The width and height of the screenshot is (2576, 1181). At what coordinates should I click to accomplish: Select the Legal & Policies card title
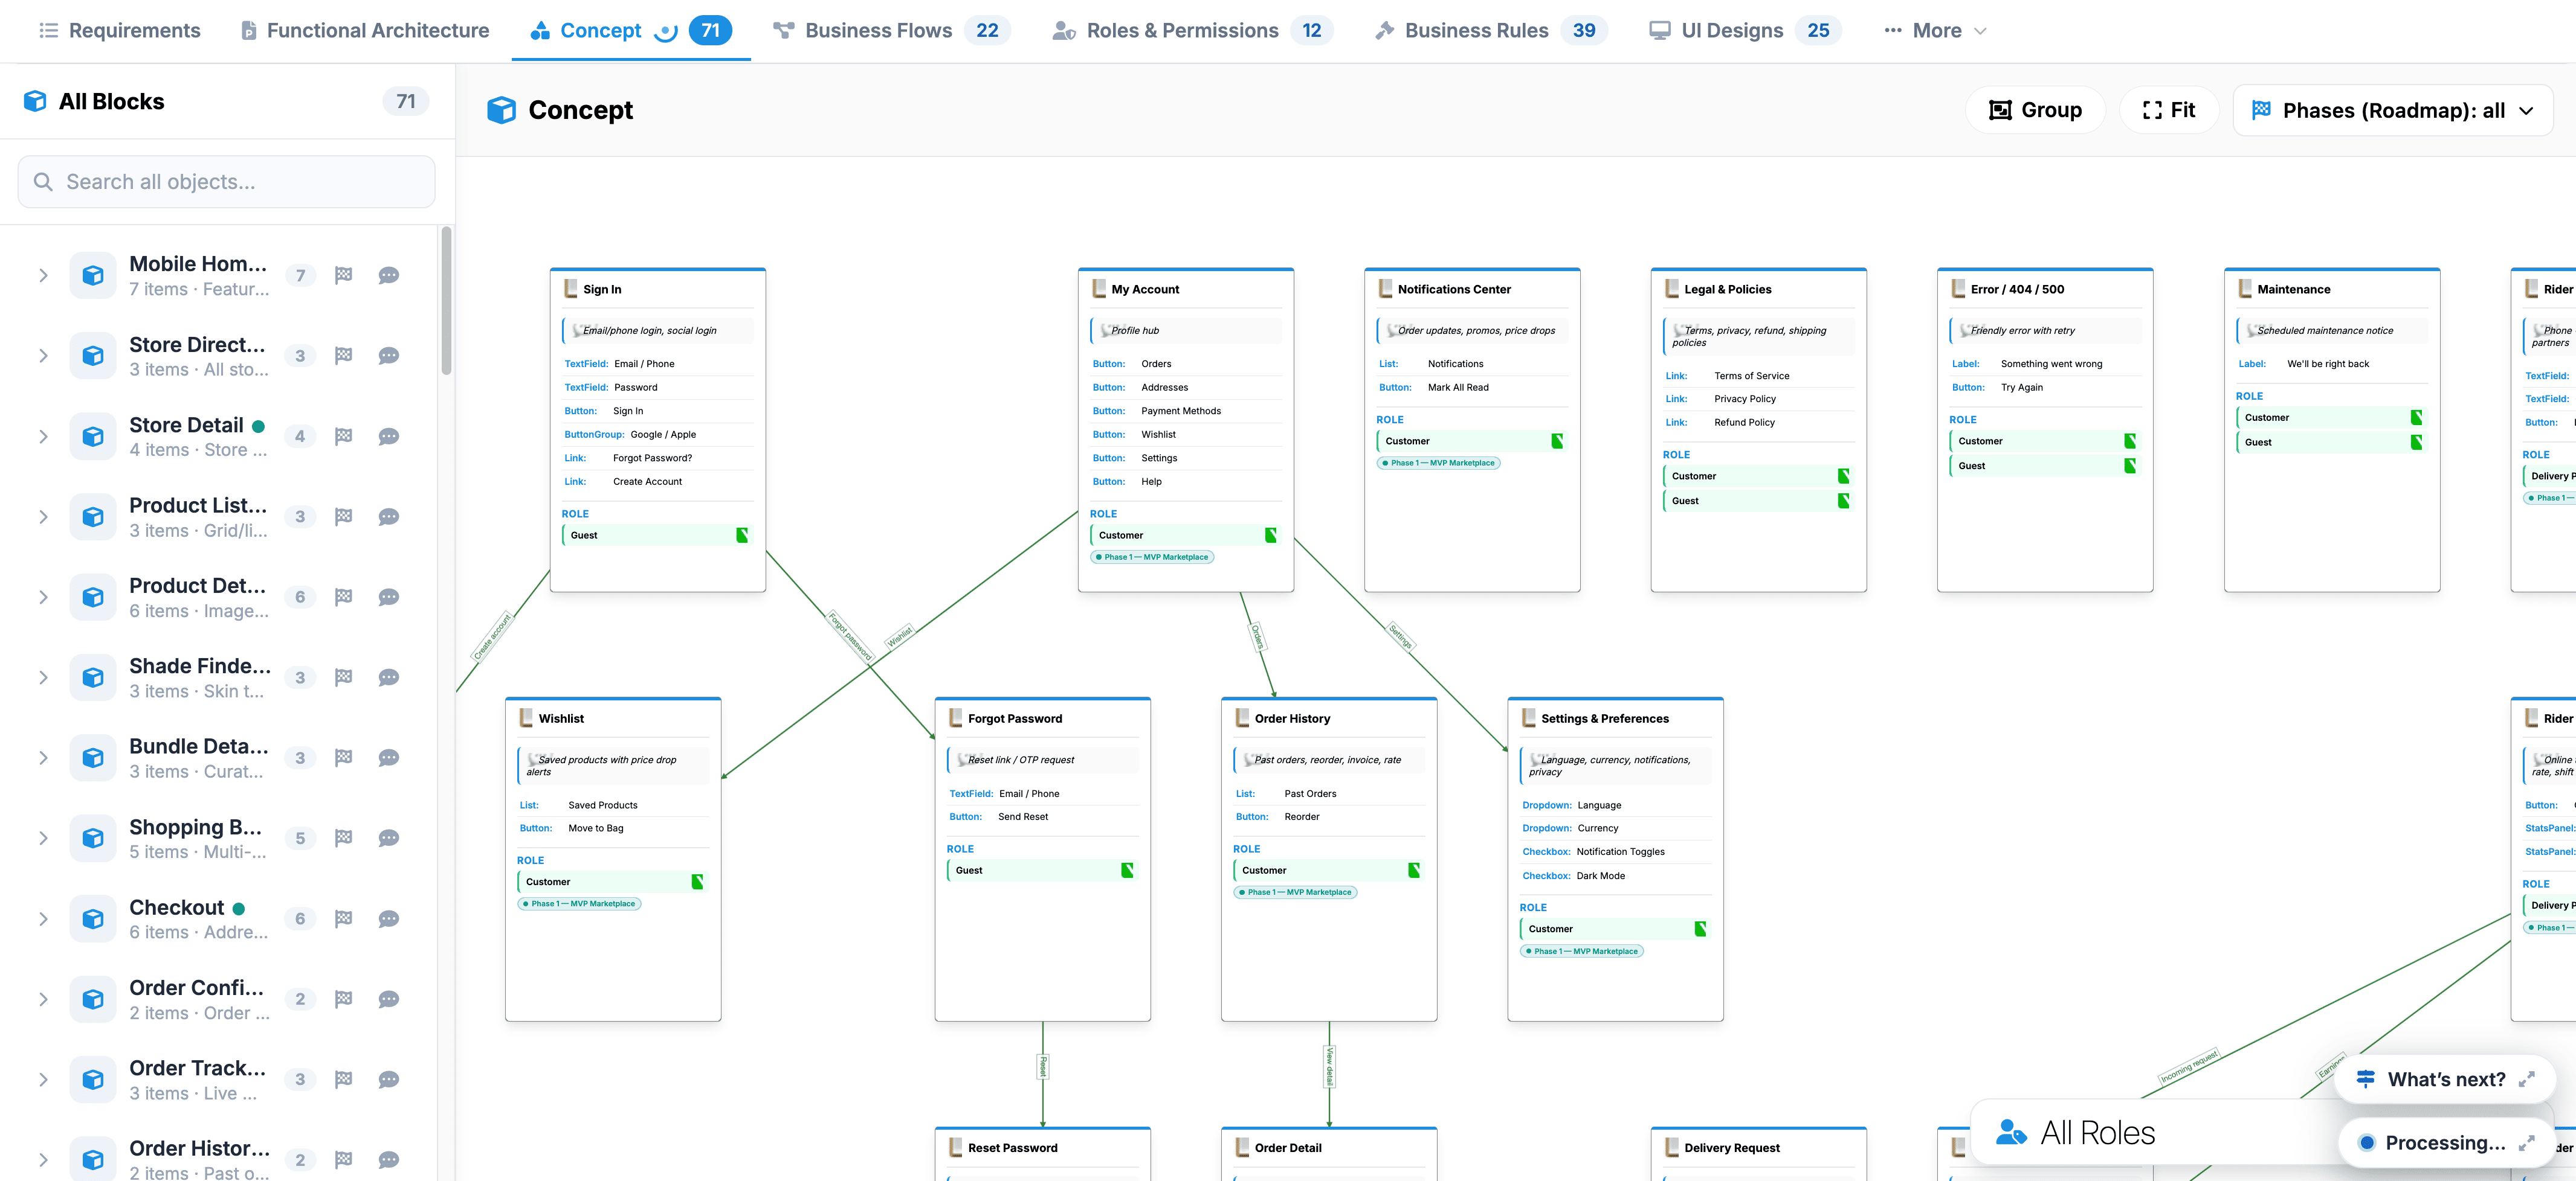1727,289
